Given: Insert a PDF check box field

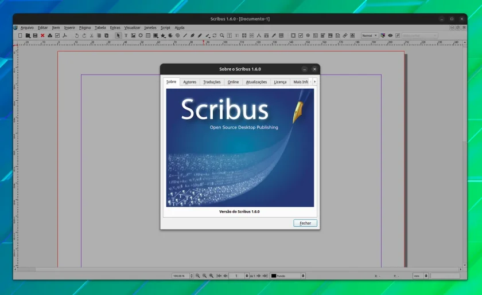Looking at the screenshot, I should 301,36.
